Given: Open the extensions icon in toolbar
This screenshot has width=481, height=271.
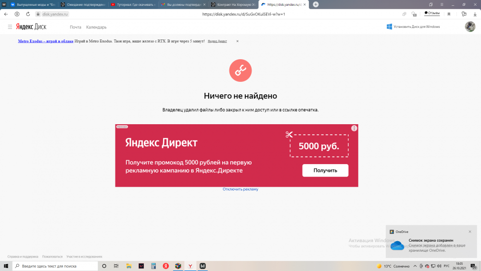Looking at the screenshot, I should click(464, 14).
